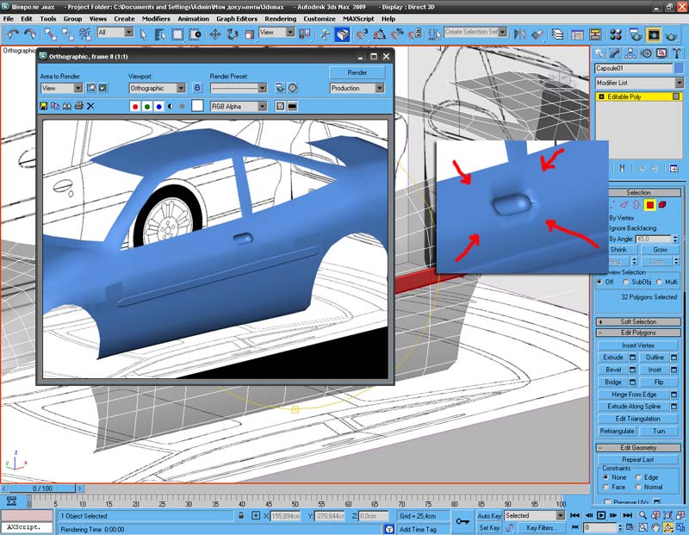Select the Move tool in toolbar

point(214,34)
